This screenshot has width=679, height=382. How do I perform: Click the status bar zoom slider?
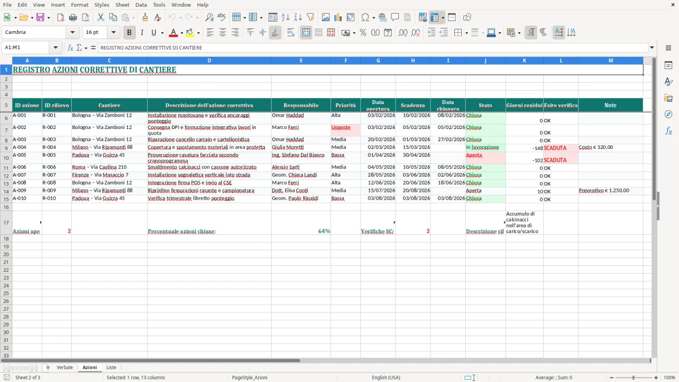[x=634, y=377]
